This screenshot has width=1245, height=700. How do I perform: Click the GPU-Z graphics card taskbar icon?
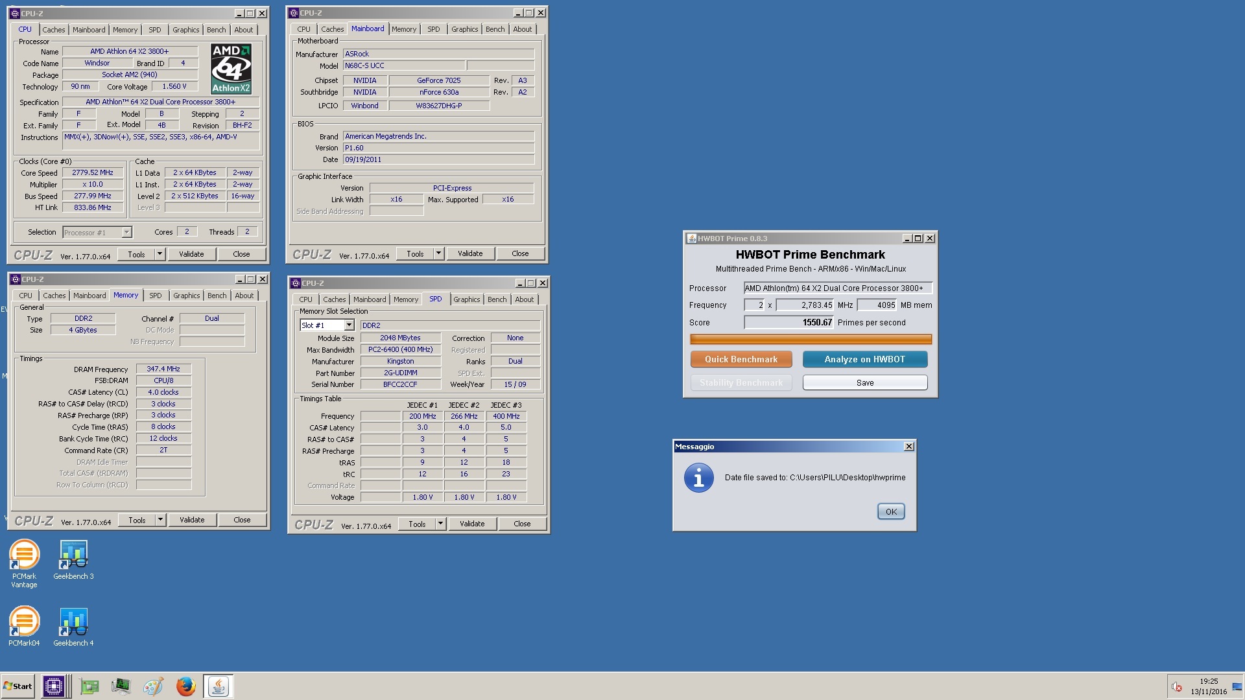pyautogui.click(x=89, y=686)
